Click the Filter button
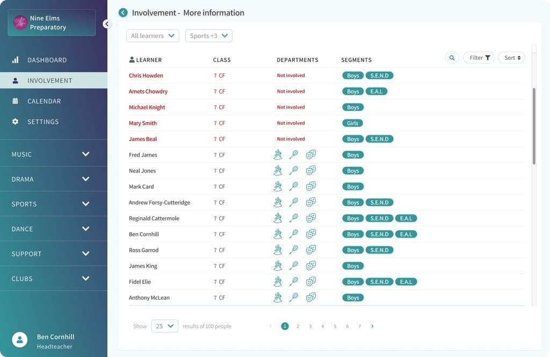Screen dimensions: 550x357 click(479, 58)
